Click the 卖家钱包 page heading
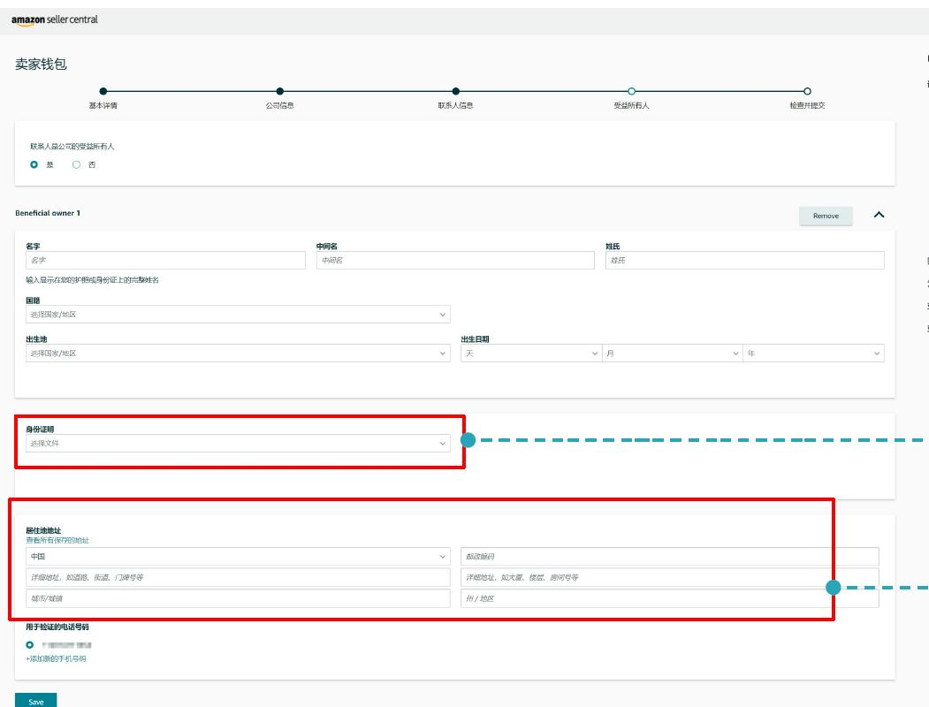The width and height of the screenshot is (929, 707). pos(41,64)
